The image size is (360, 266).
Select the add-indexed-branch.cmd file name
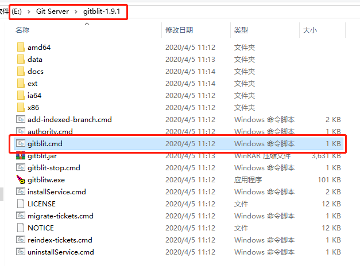[x=69, y=119]
